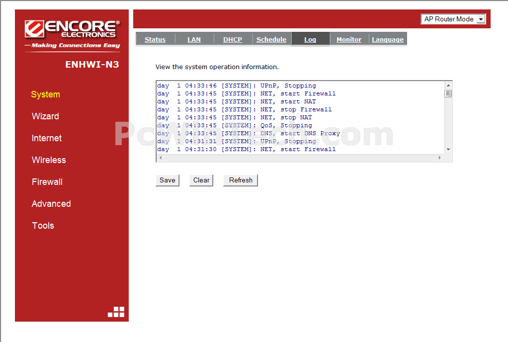Click log line 'NET, stop Firewall'

click(245, 109)
